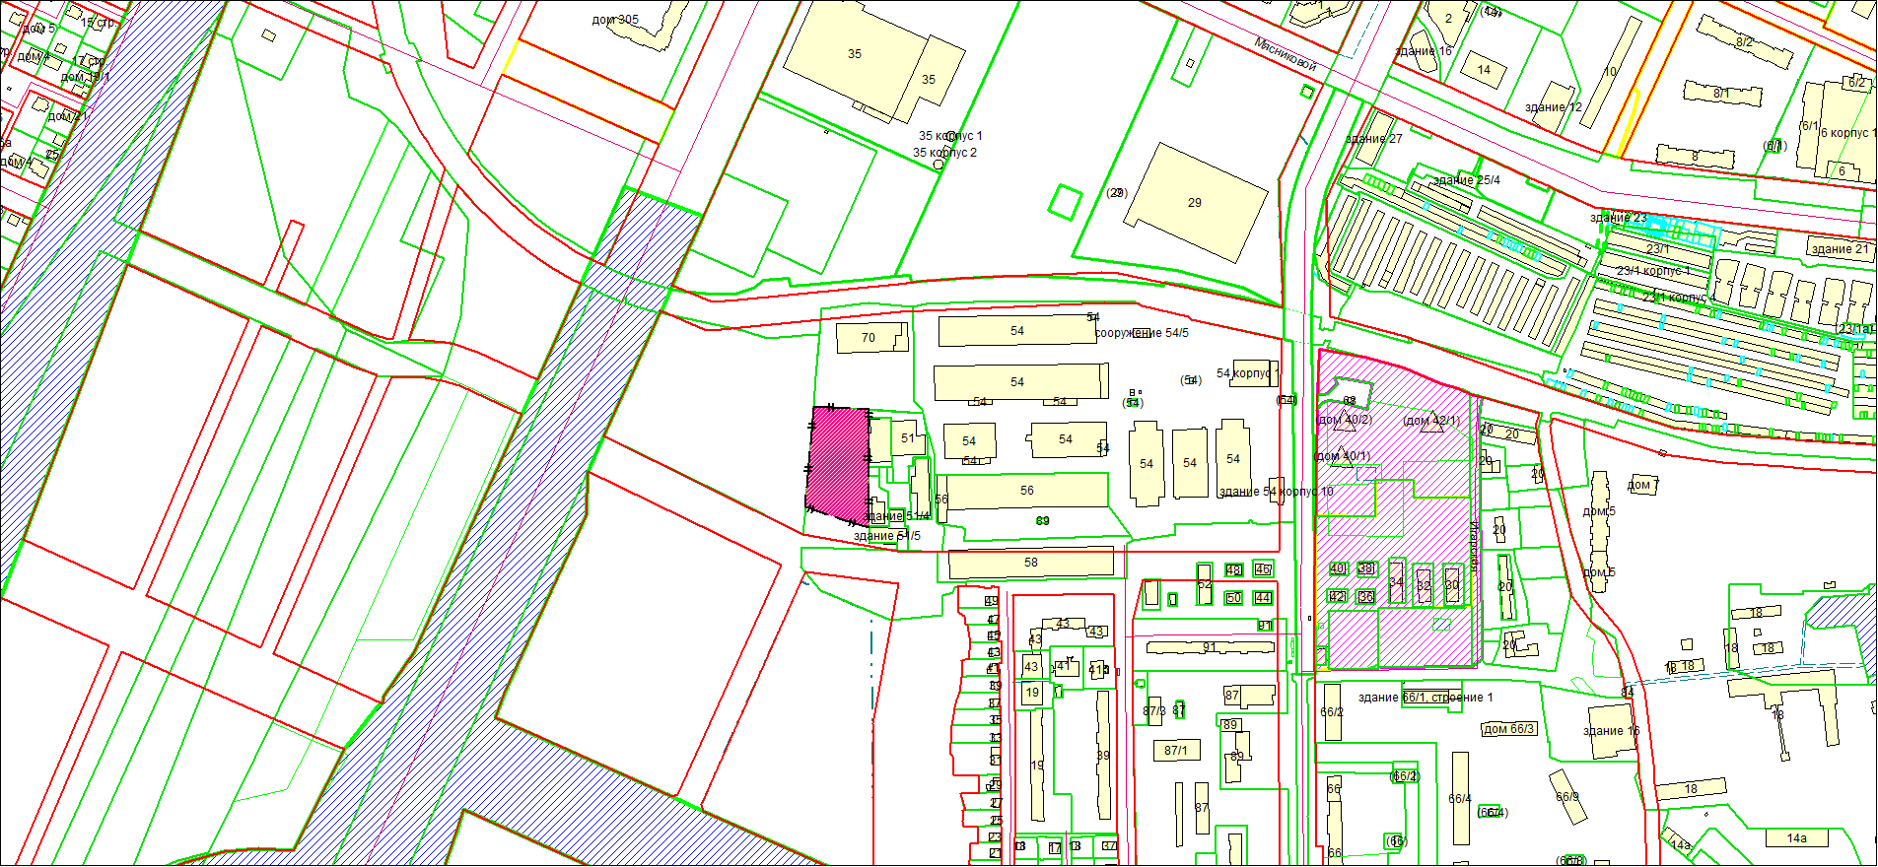Click the 35 корпус 2 label

point(944,153)
